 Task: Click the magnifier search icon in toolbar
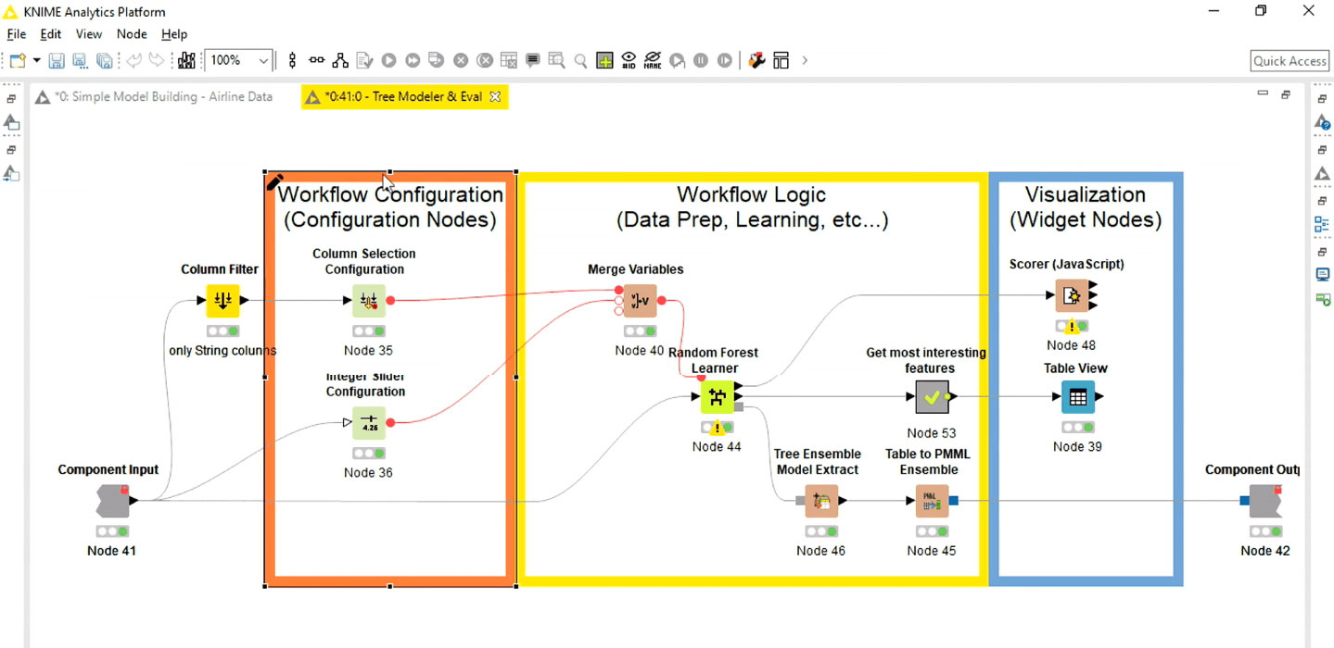tap(580, 61)
